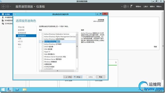Open the Windows Start button
The image size is (165, 93).
[x=3, y=90]
